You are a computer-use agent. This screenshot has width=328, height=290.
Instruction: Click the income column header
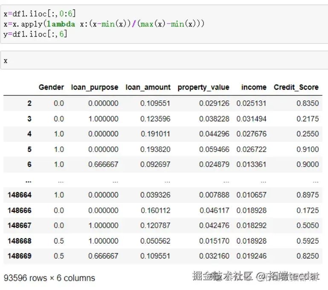pyautogui.click(x=254, y=87)
